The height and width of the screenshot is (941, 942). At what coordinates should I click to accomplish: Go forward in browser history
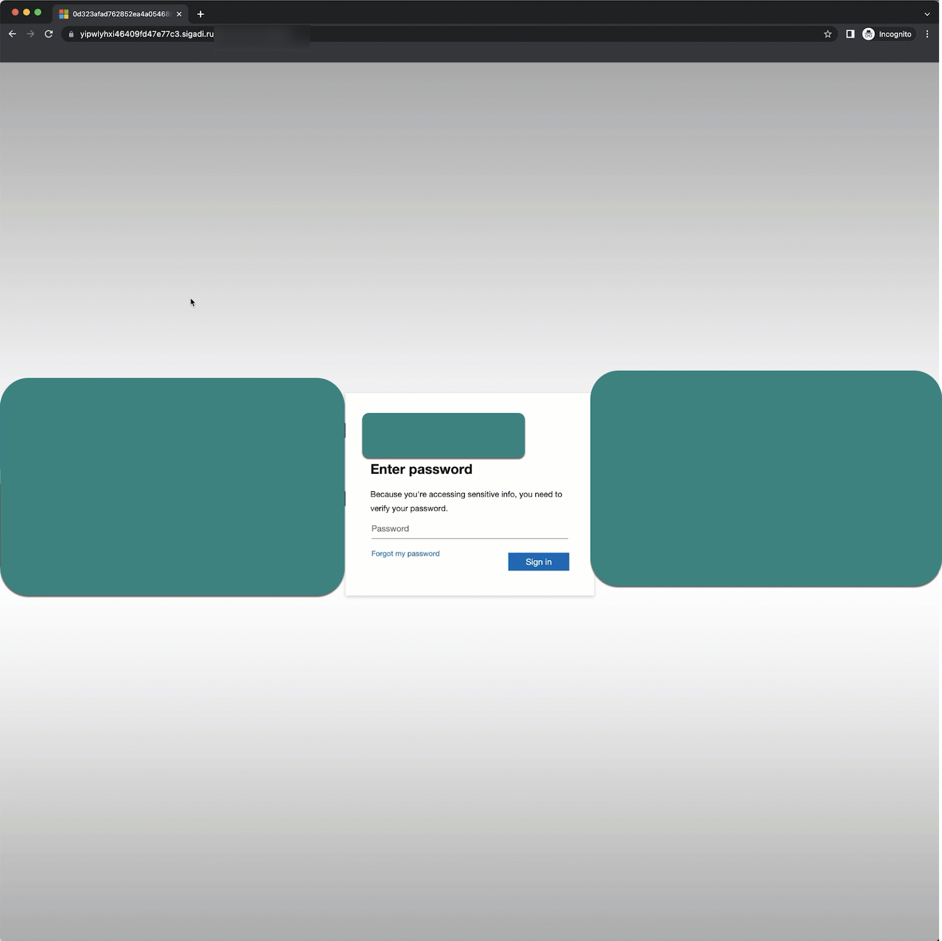(31, 34)
